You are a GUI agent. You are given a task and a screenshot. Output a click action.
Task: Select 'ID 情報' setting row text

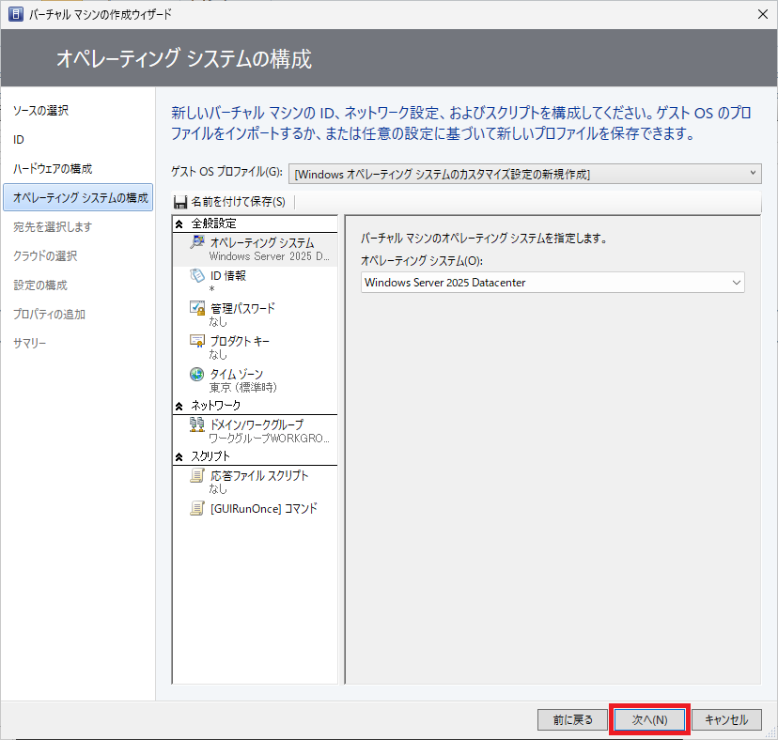[x=228, y=276]
